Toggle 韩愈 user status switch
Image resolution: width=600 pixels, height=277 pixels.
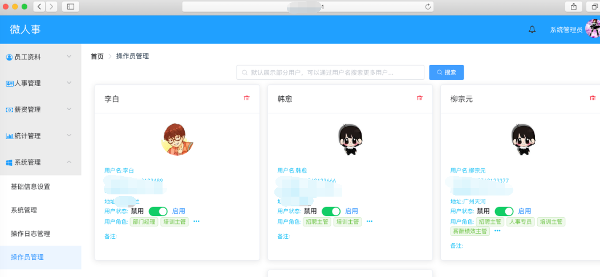point(331,211)
